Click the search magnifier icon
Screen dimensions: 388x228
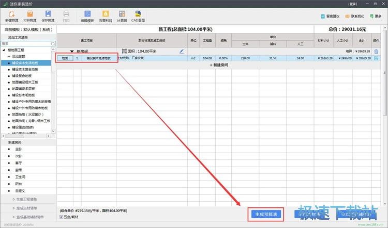pyautogui.click(x=53, y=44)
